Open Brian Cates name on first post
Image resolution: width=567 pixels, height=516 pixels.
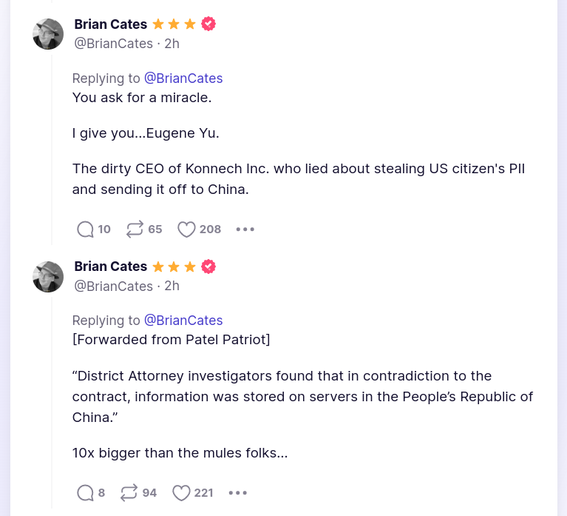pos(111,24)
